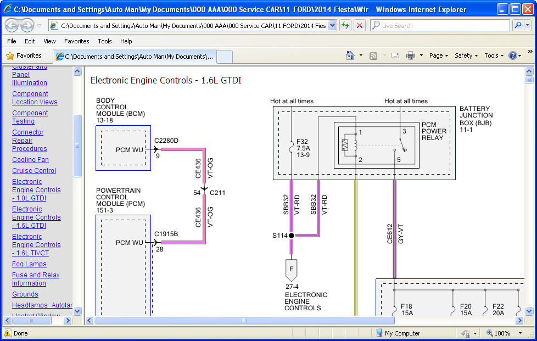Open the Fuse and Relay Information link
Image resolution: width=537 pixels, height=341 pixels.
pyautogui.click(x=36, y=279)
